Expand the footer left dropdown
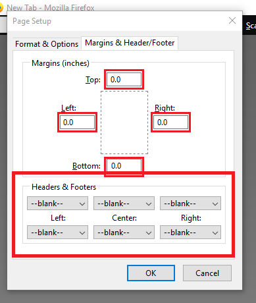This screenshot has height=303, width=256. tap(57, 233)
